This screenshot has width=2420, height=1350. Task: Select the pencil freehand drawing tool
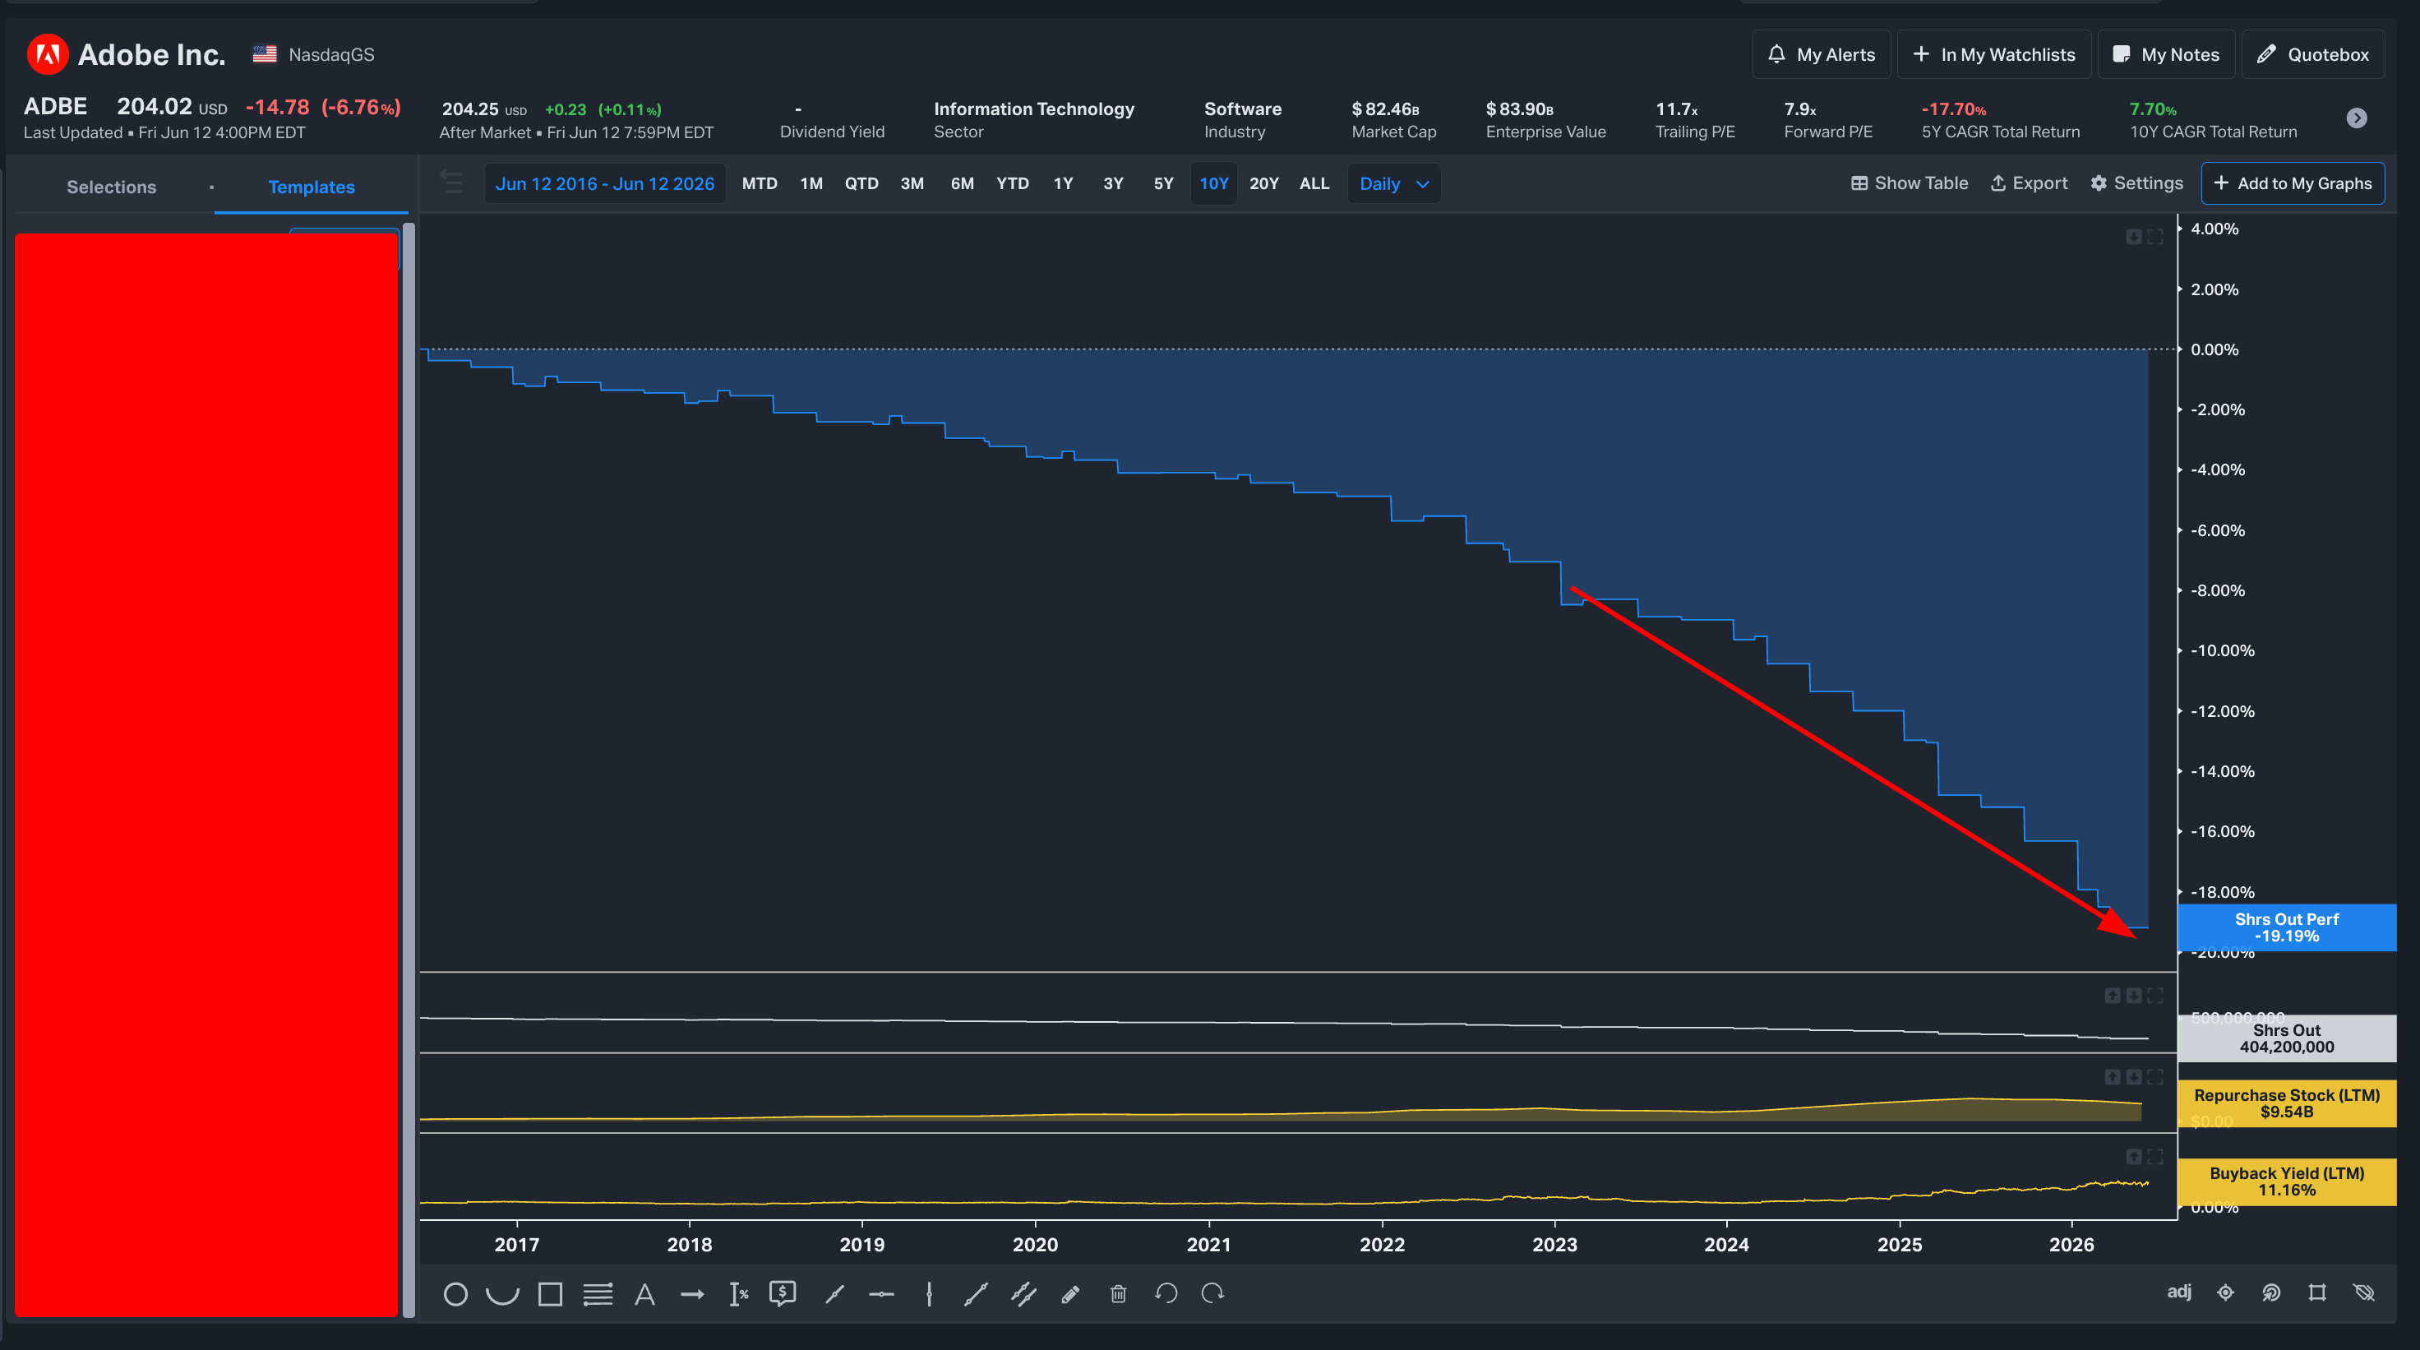1070,1295
